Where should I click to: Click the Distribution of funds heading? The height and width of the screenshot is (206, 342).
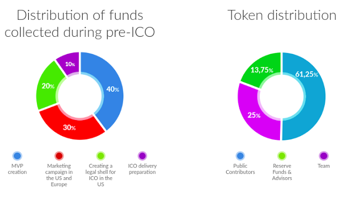pyautogui.click(x=80, y=23)
